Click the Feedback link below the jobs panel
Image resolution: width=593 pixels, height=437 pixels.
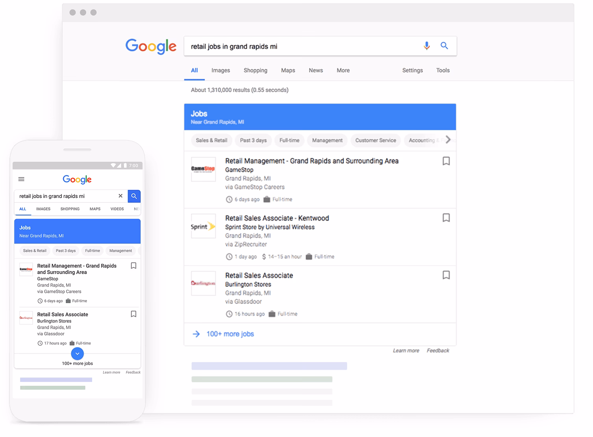438,350
